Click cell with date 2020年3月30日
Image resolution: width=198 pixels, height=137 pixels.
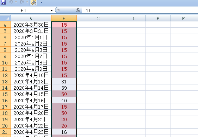pyautogui.click(x=31, y=25)
